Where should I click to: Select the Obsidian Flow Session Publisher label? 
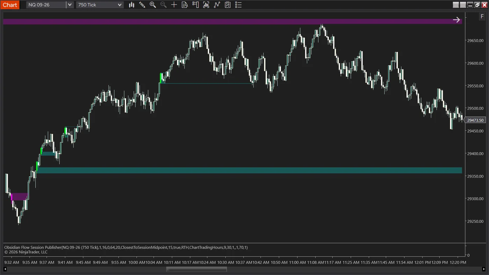tap(126, 247)
